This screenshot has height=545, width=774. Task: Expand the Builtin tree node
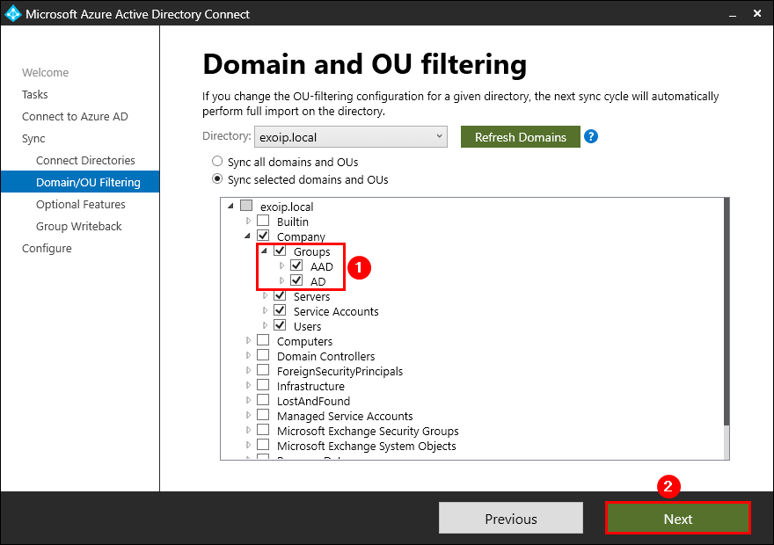tap(249, 222)
